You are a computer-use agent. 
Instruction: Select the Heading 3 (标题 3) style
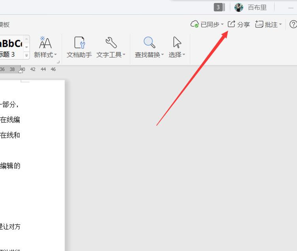[x=11, y=48]
